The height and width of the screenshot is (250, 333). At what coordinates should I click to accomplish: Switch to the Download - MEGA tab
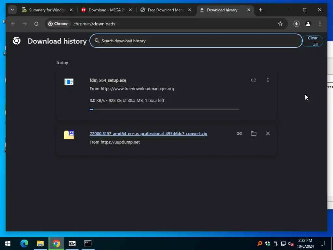106,10
